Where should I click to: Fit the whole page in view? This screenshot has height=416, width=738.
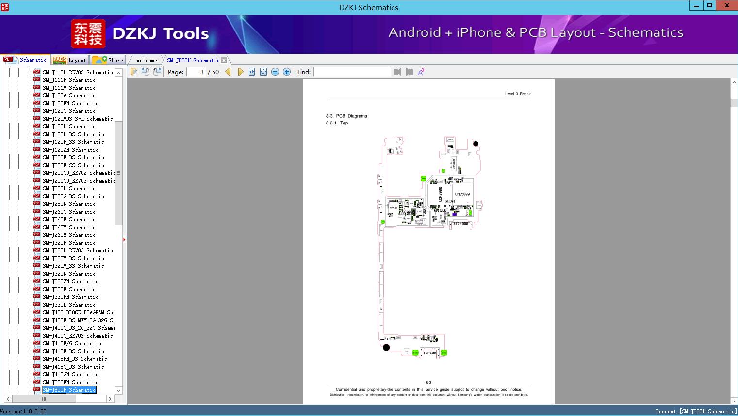coord(263,72)
